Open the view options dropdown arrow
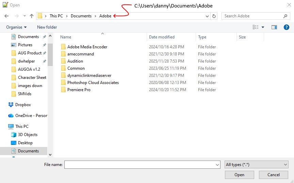Image resolution: width=294 pixels, height=183 pixels. [263, 27]
